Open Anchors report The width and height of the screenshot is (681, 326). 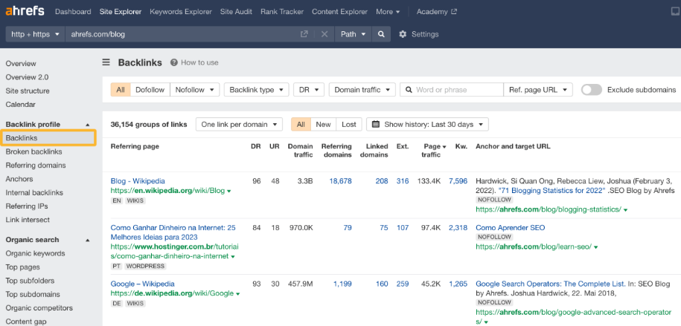[x=19, y=179]
